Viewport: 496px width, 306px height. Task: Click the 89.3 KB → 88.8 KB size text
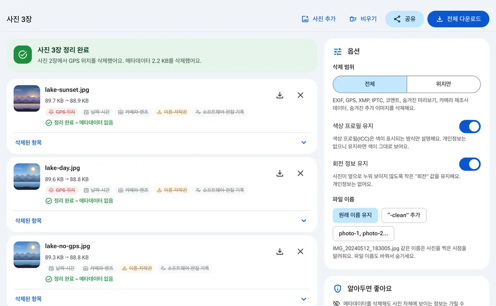coord(67,257)
